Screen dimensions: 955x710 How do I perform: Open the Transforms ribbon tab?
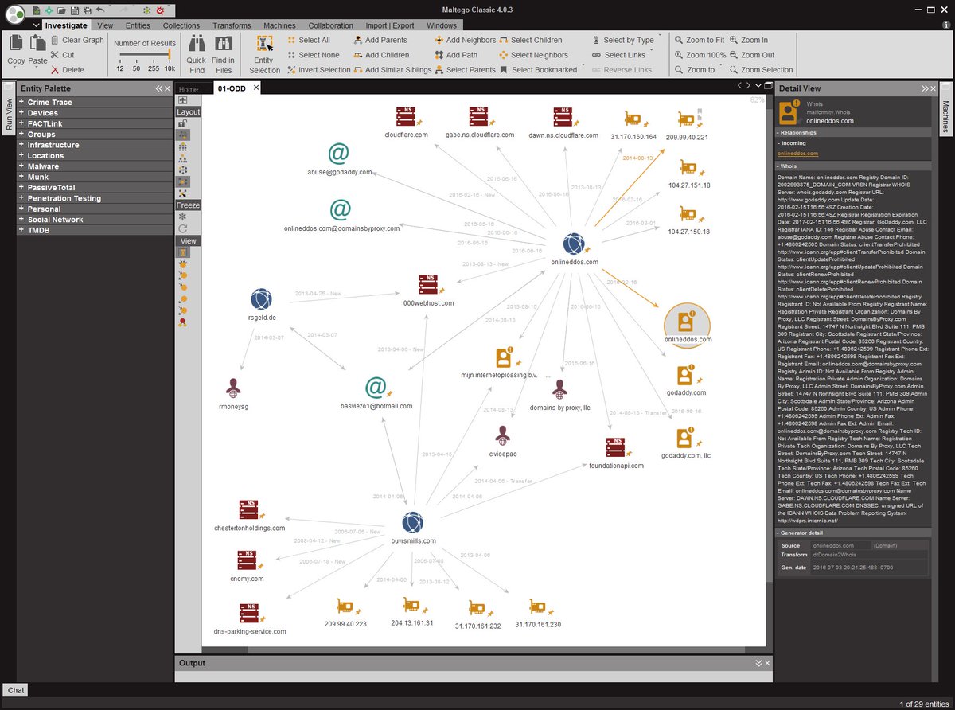232,25
